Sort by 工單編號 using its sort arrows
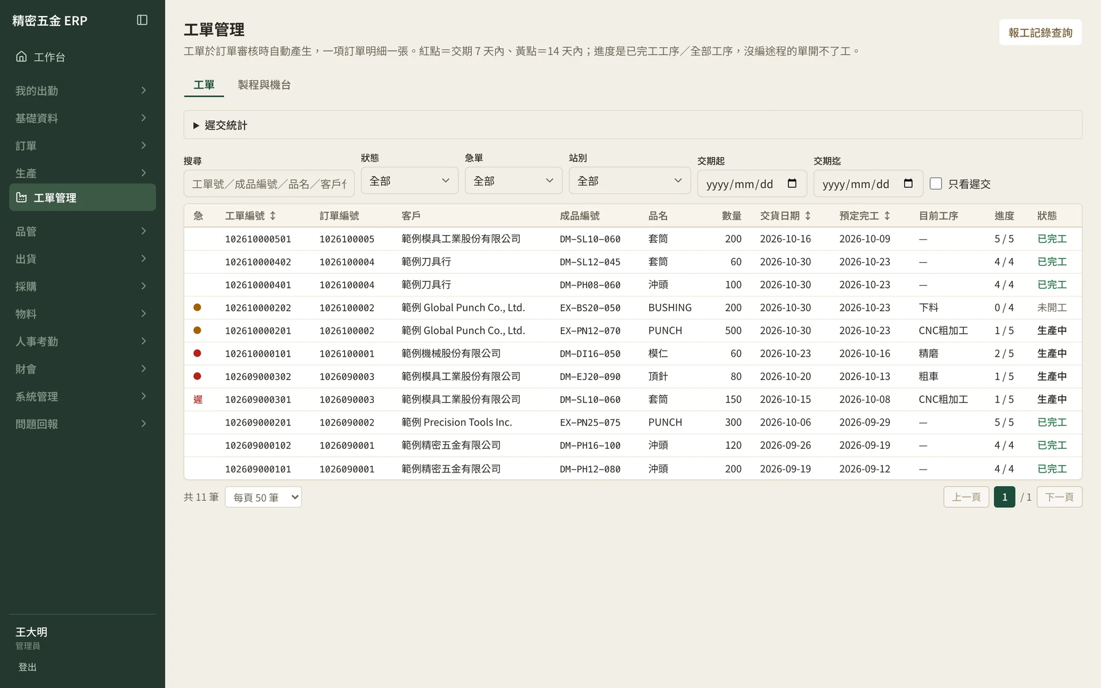 (273, 216)
